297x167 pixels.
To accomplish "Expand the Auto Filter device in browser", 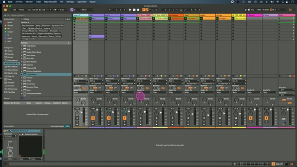I will [x=22, y=55].
